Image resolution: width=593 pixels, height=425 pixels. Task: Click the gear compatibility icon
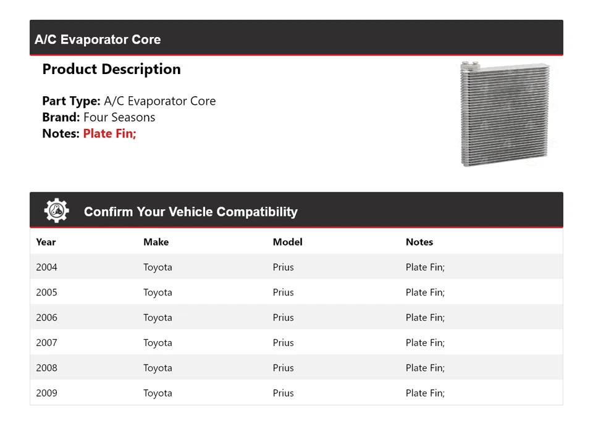tap(56, 211)
